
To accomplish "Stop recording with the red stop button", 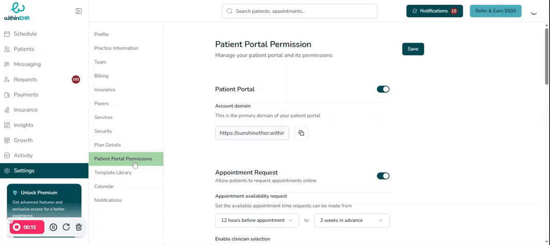I will click(17, 227).
